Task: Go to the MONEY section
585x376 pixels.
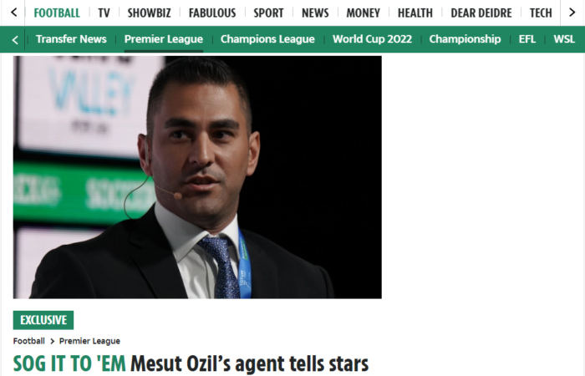Action: 363,13
